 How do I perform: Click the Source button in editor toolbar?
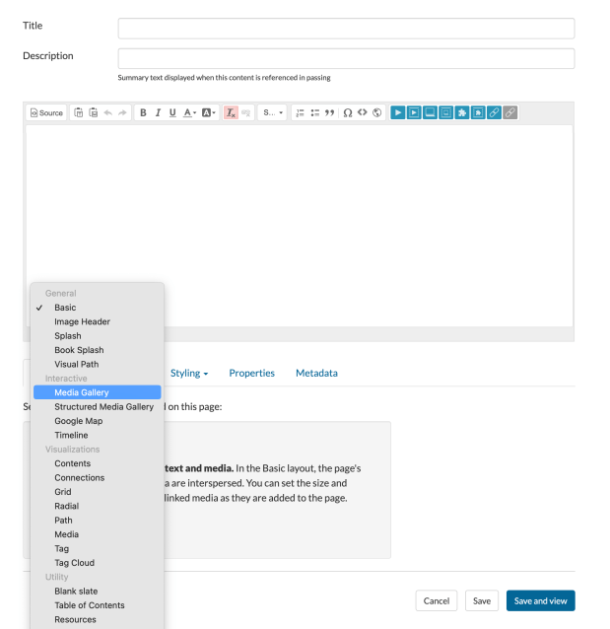[x=46, y=113]
